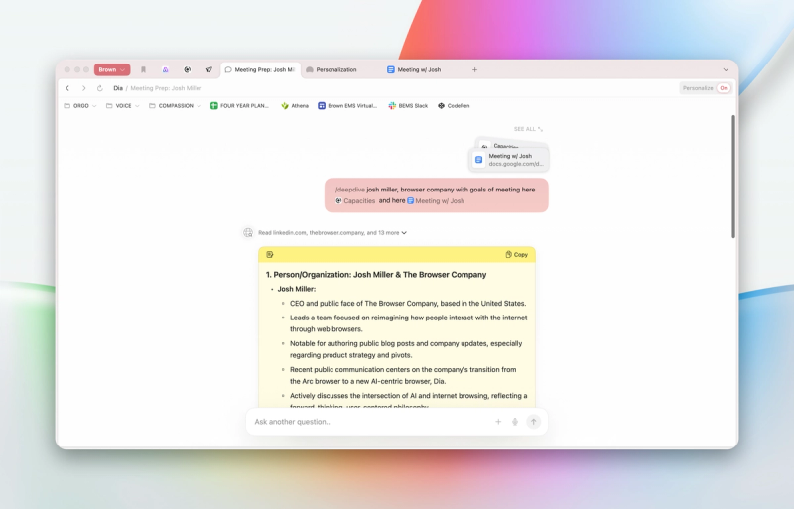Expand the tab list chevron at top right
Viewport: 794px width, 509px height.
[726, 69]
